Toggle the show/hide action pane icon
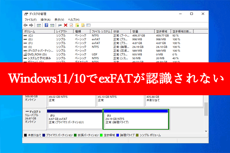The width and height of the screenshot is (230, 153). pos(52,25)
